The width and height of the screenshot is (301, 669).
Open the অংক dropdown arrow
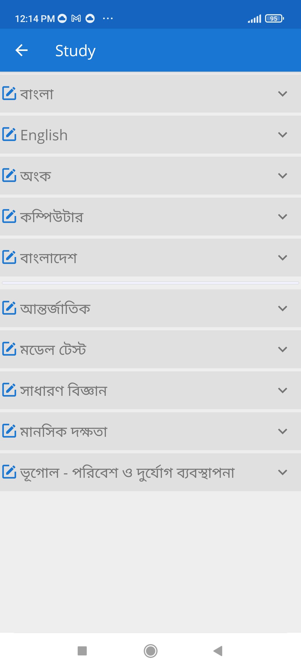tap(282, 176)
